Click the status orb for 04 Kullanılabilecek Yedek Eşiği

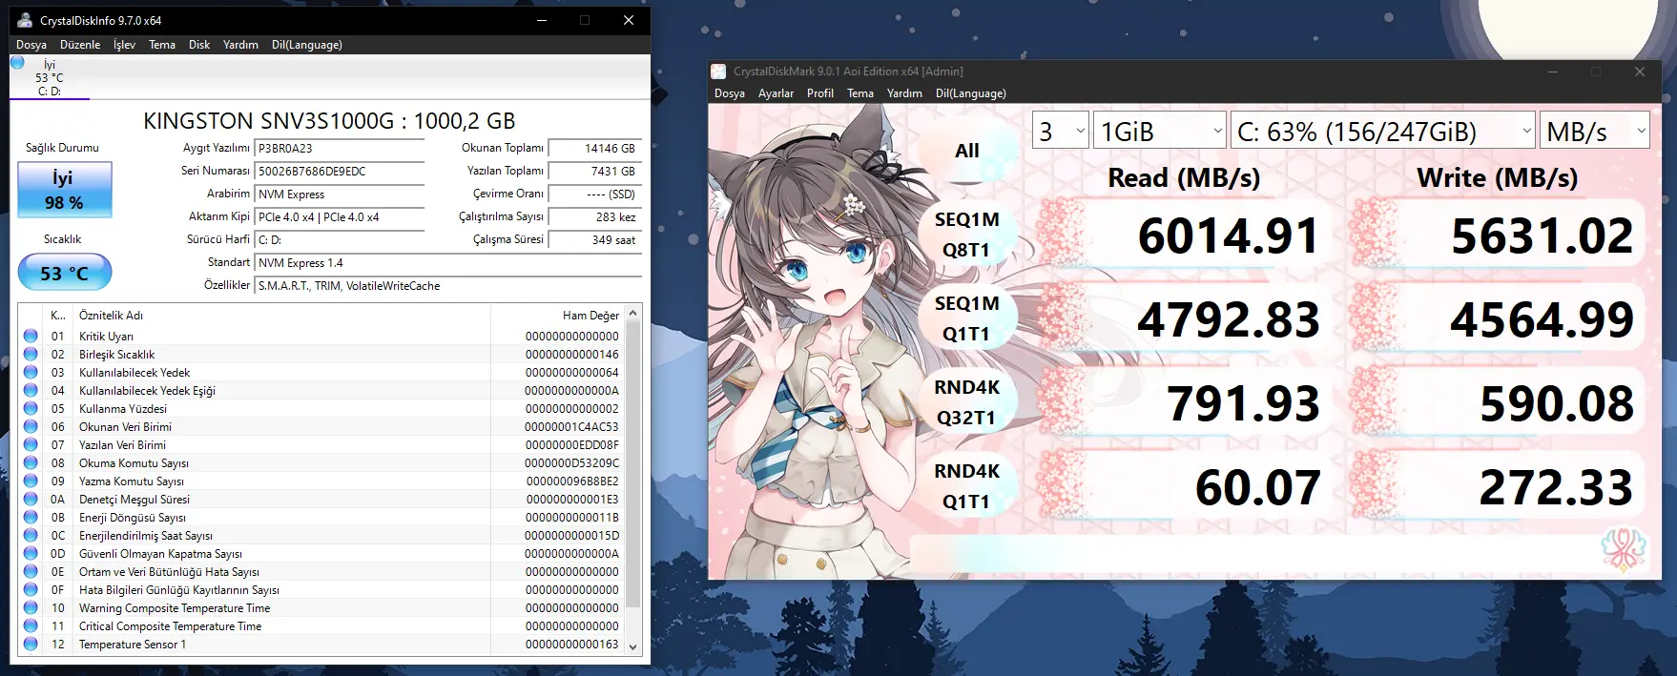pyautogui.click(x=31, y=390)
